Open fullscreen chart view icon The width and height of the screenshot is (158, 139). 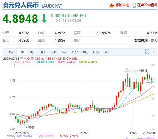tap(147, 52)
